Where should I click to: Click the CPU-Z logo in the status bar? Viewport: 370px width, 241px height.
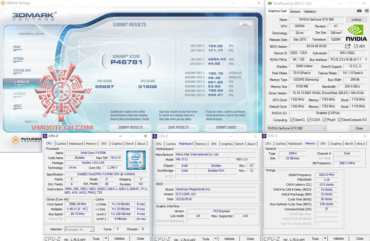52,238
